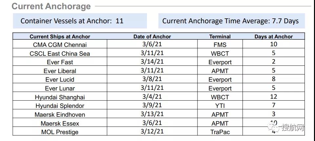Select the CMA CGM Chennai cell
The height and width of the screenshot is (141, 315).
click(60, 45)
